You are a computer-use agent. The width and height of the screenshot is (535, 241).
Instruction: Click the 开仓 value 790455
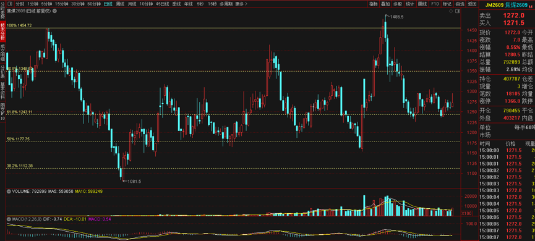(511, 111)
